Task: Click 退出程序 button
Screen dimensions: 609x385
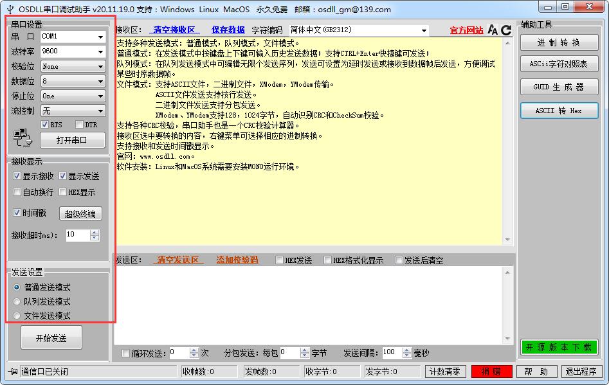Action: (581, 372)
